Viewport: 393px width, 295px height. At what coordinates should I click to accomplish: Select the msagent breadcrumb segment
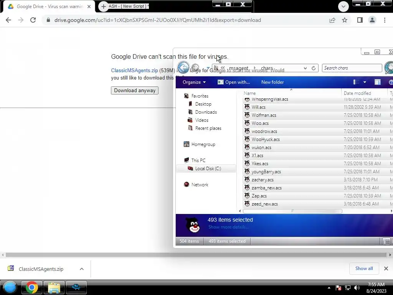pyautogui.click(x=239, y=68)
